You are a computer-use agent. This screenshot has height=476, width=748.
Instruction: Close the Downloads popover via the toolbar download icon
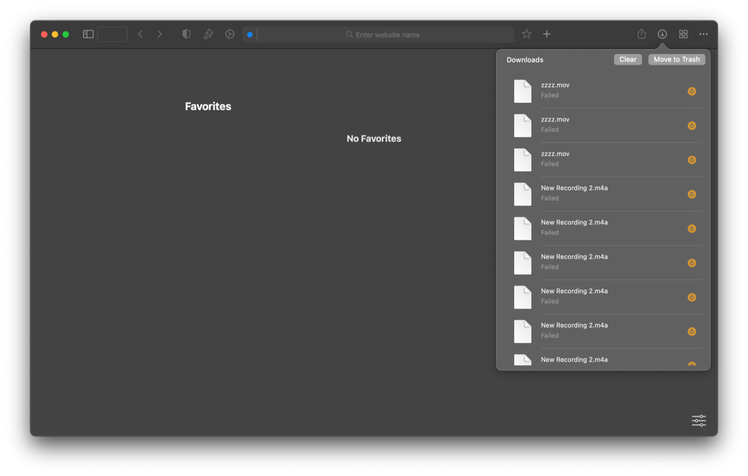[x=662, y=34]
